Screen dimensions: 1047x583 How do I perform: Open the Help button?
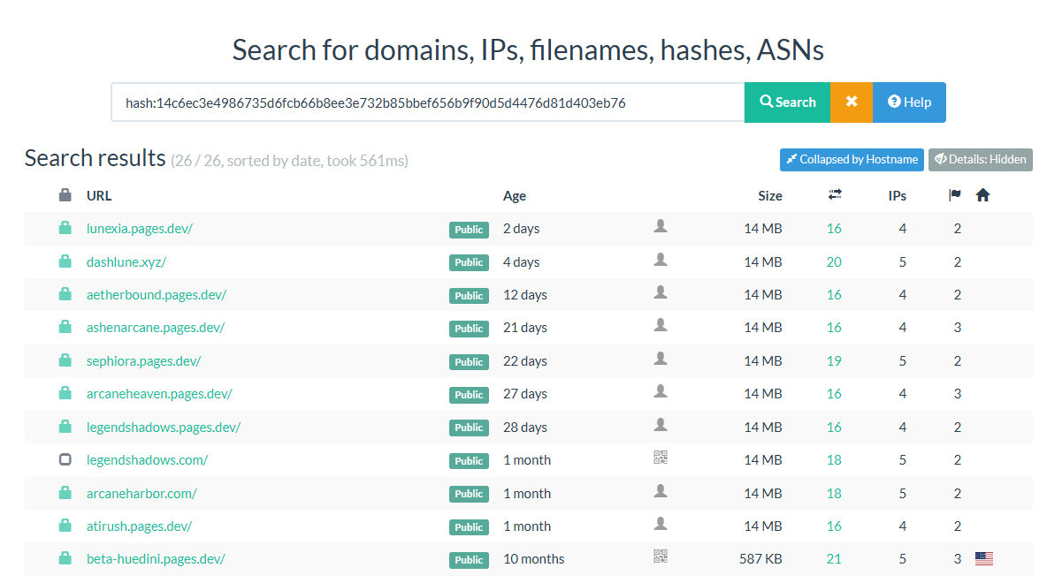(909, 102)
